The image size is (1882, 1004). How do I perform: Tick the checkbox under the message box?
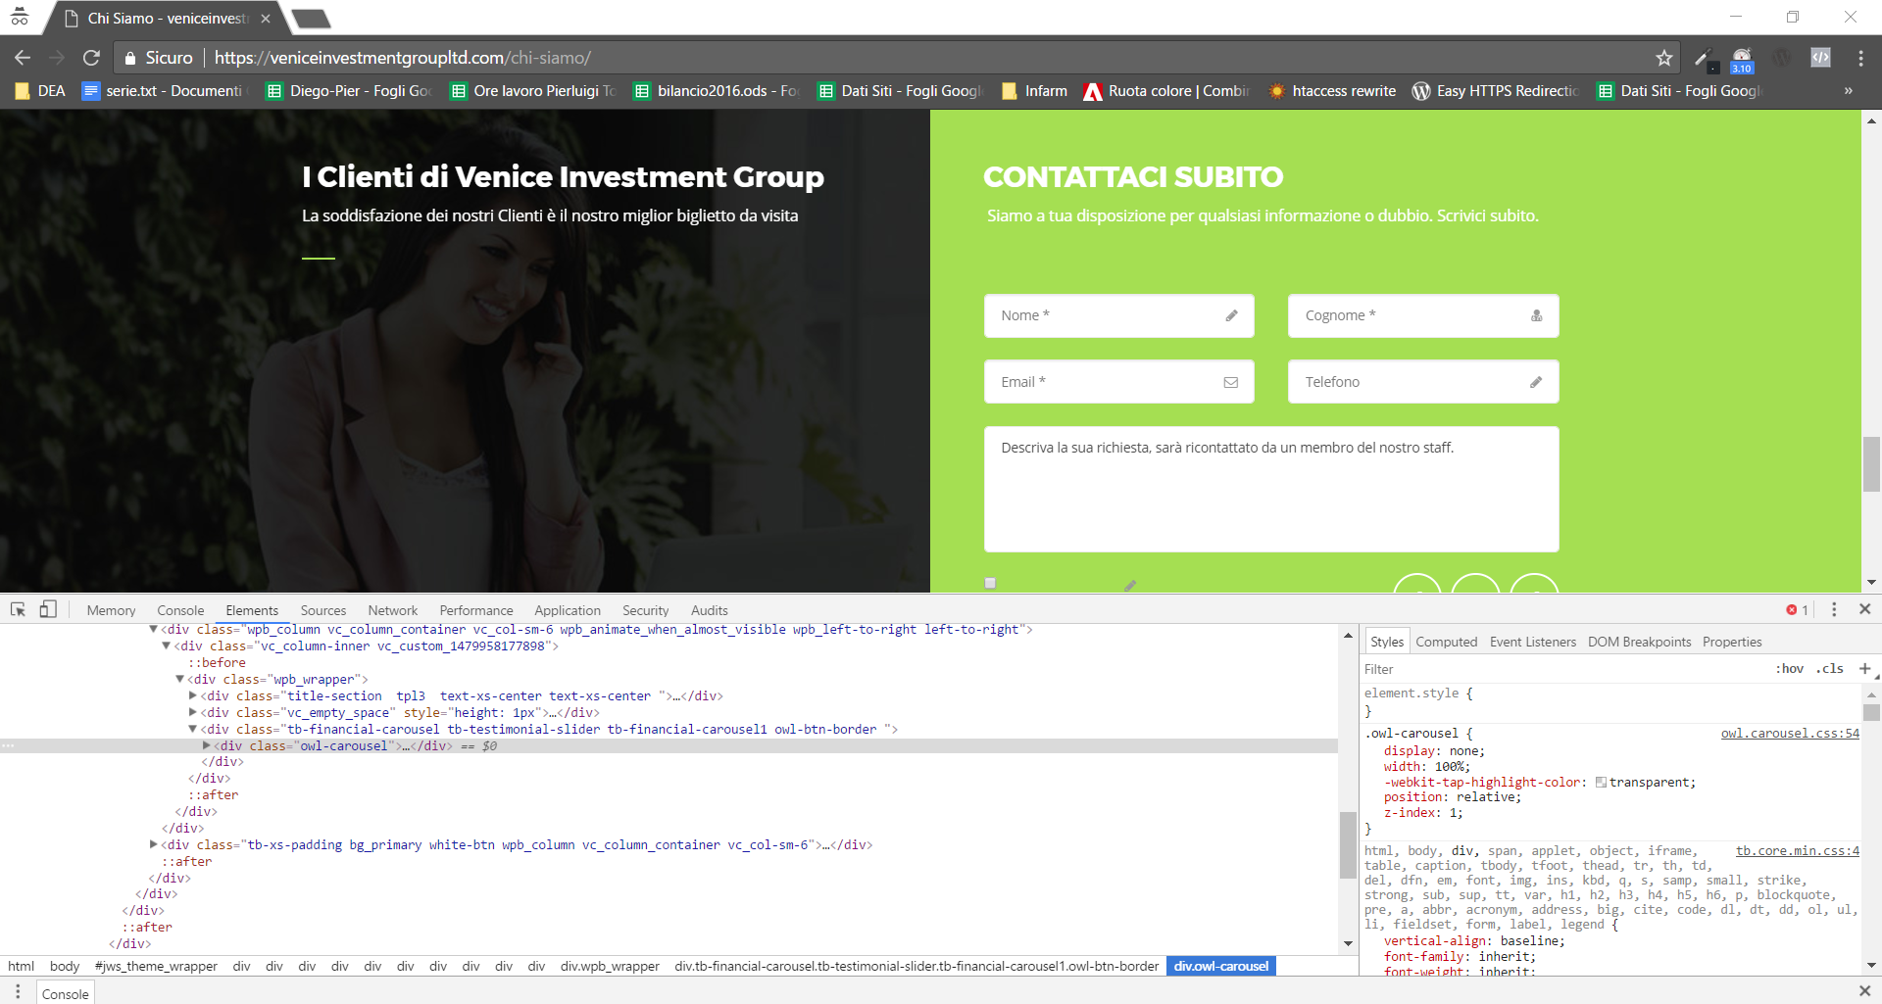click(x=990, y=583)
